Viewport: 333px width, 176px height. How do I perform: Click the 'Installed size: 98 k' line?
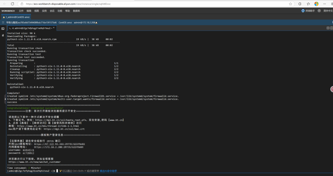coord(21,33)
